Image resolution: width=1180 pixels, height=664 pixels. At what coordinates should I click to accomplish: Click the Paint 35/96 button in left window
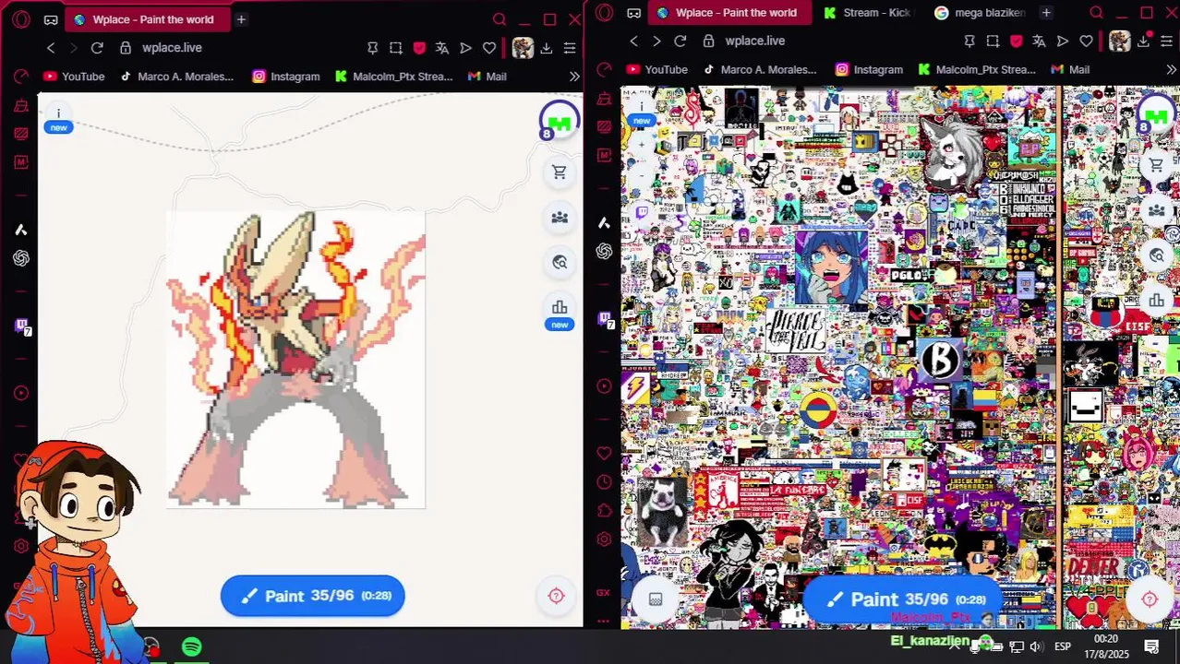312,596
